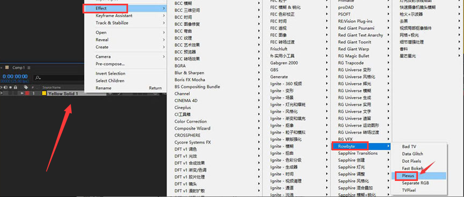Click the label tag column icon
Viewport: 464px width, 197px height.
[x=26, y=87]
